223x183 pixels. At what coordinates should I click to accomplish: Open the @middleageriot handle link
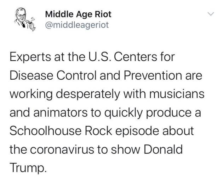[77, 25]
